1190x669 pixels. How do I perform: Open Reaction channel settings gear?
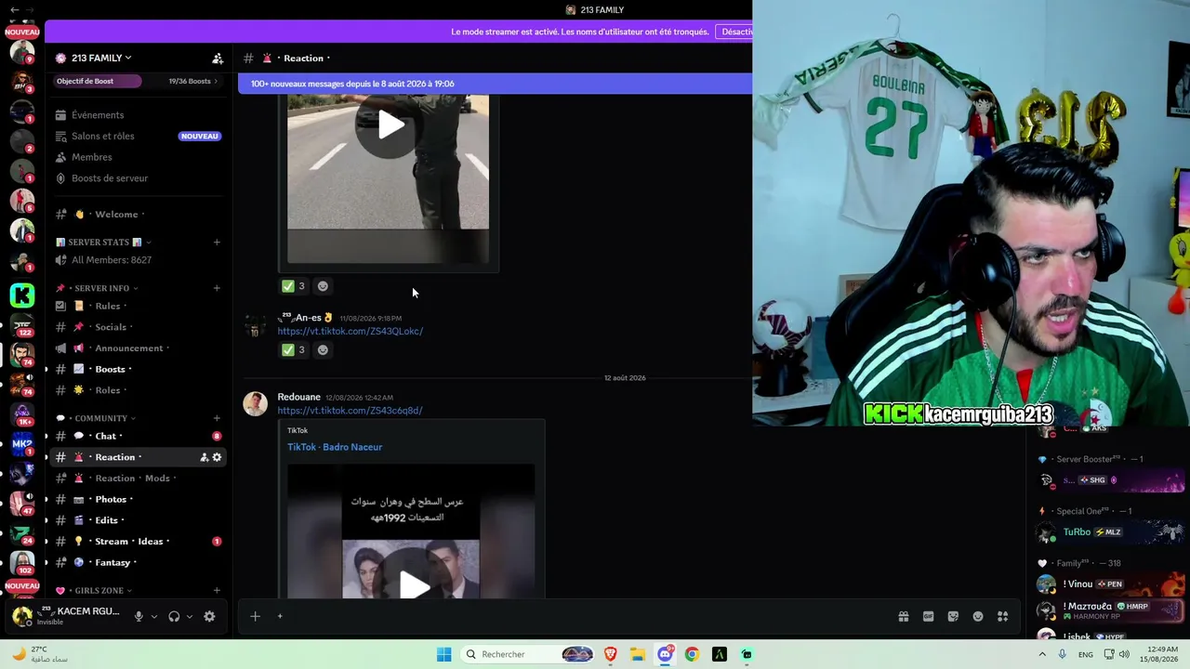click(x=218, y=457)
